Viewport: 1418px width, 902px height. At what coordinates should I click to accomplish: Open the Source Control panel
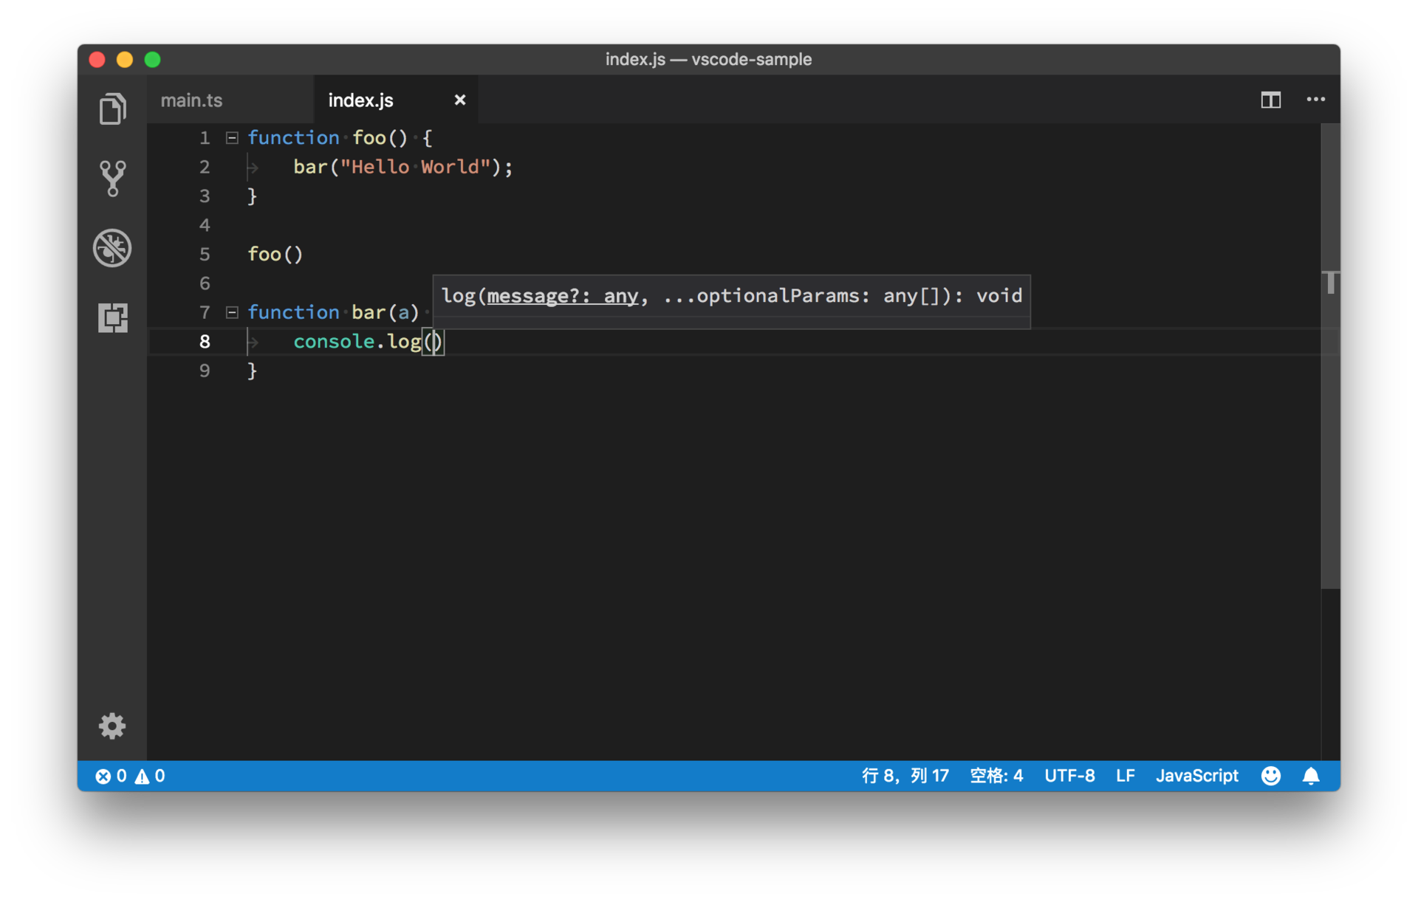[112, 178]
